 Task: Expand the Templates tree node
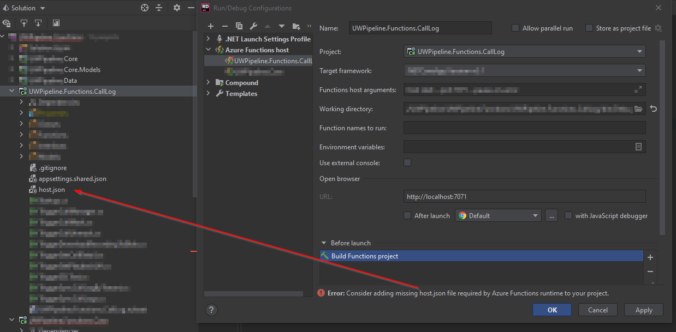click(207, 93)
